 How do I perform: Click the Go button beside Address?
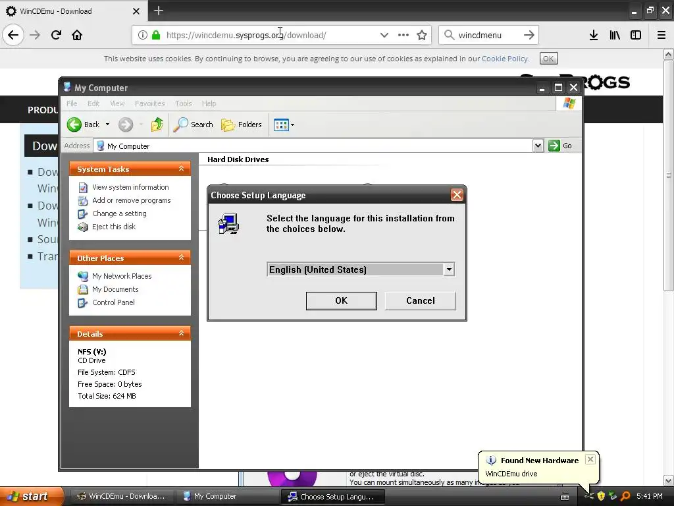(560, 146)
